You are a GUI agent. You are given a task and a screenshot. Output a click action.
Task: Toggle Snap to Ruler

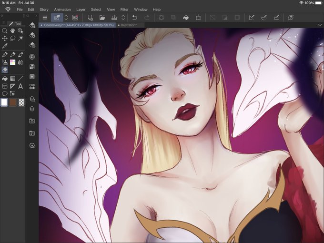(x=252, y=18)
